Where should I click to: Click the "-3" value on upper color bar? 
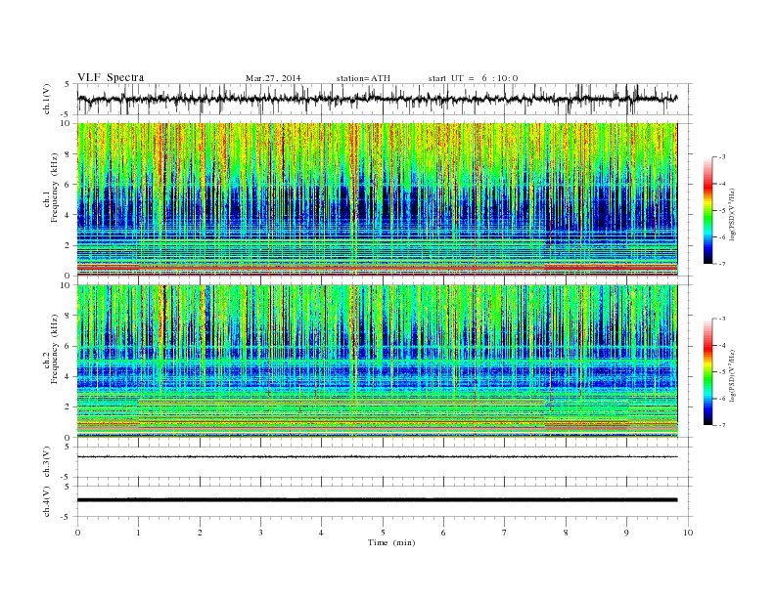(x=721, y=157)
